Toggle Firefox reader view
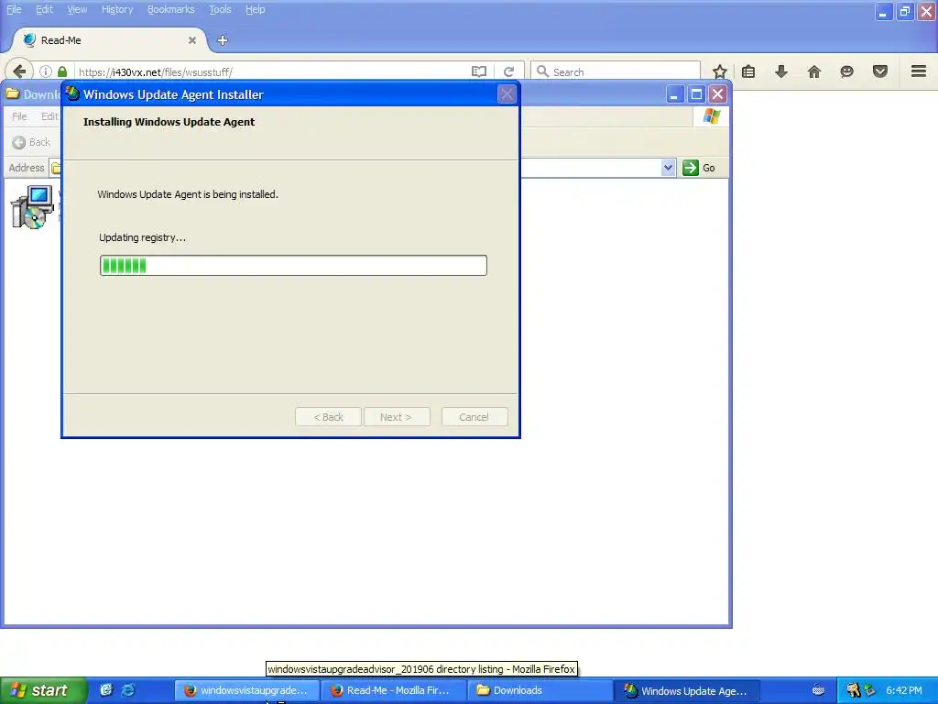The image size is (938, 704). click(x=479, y=71)
